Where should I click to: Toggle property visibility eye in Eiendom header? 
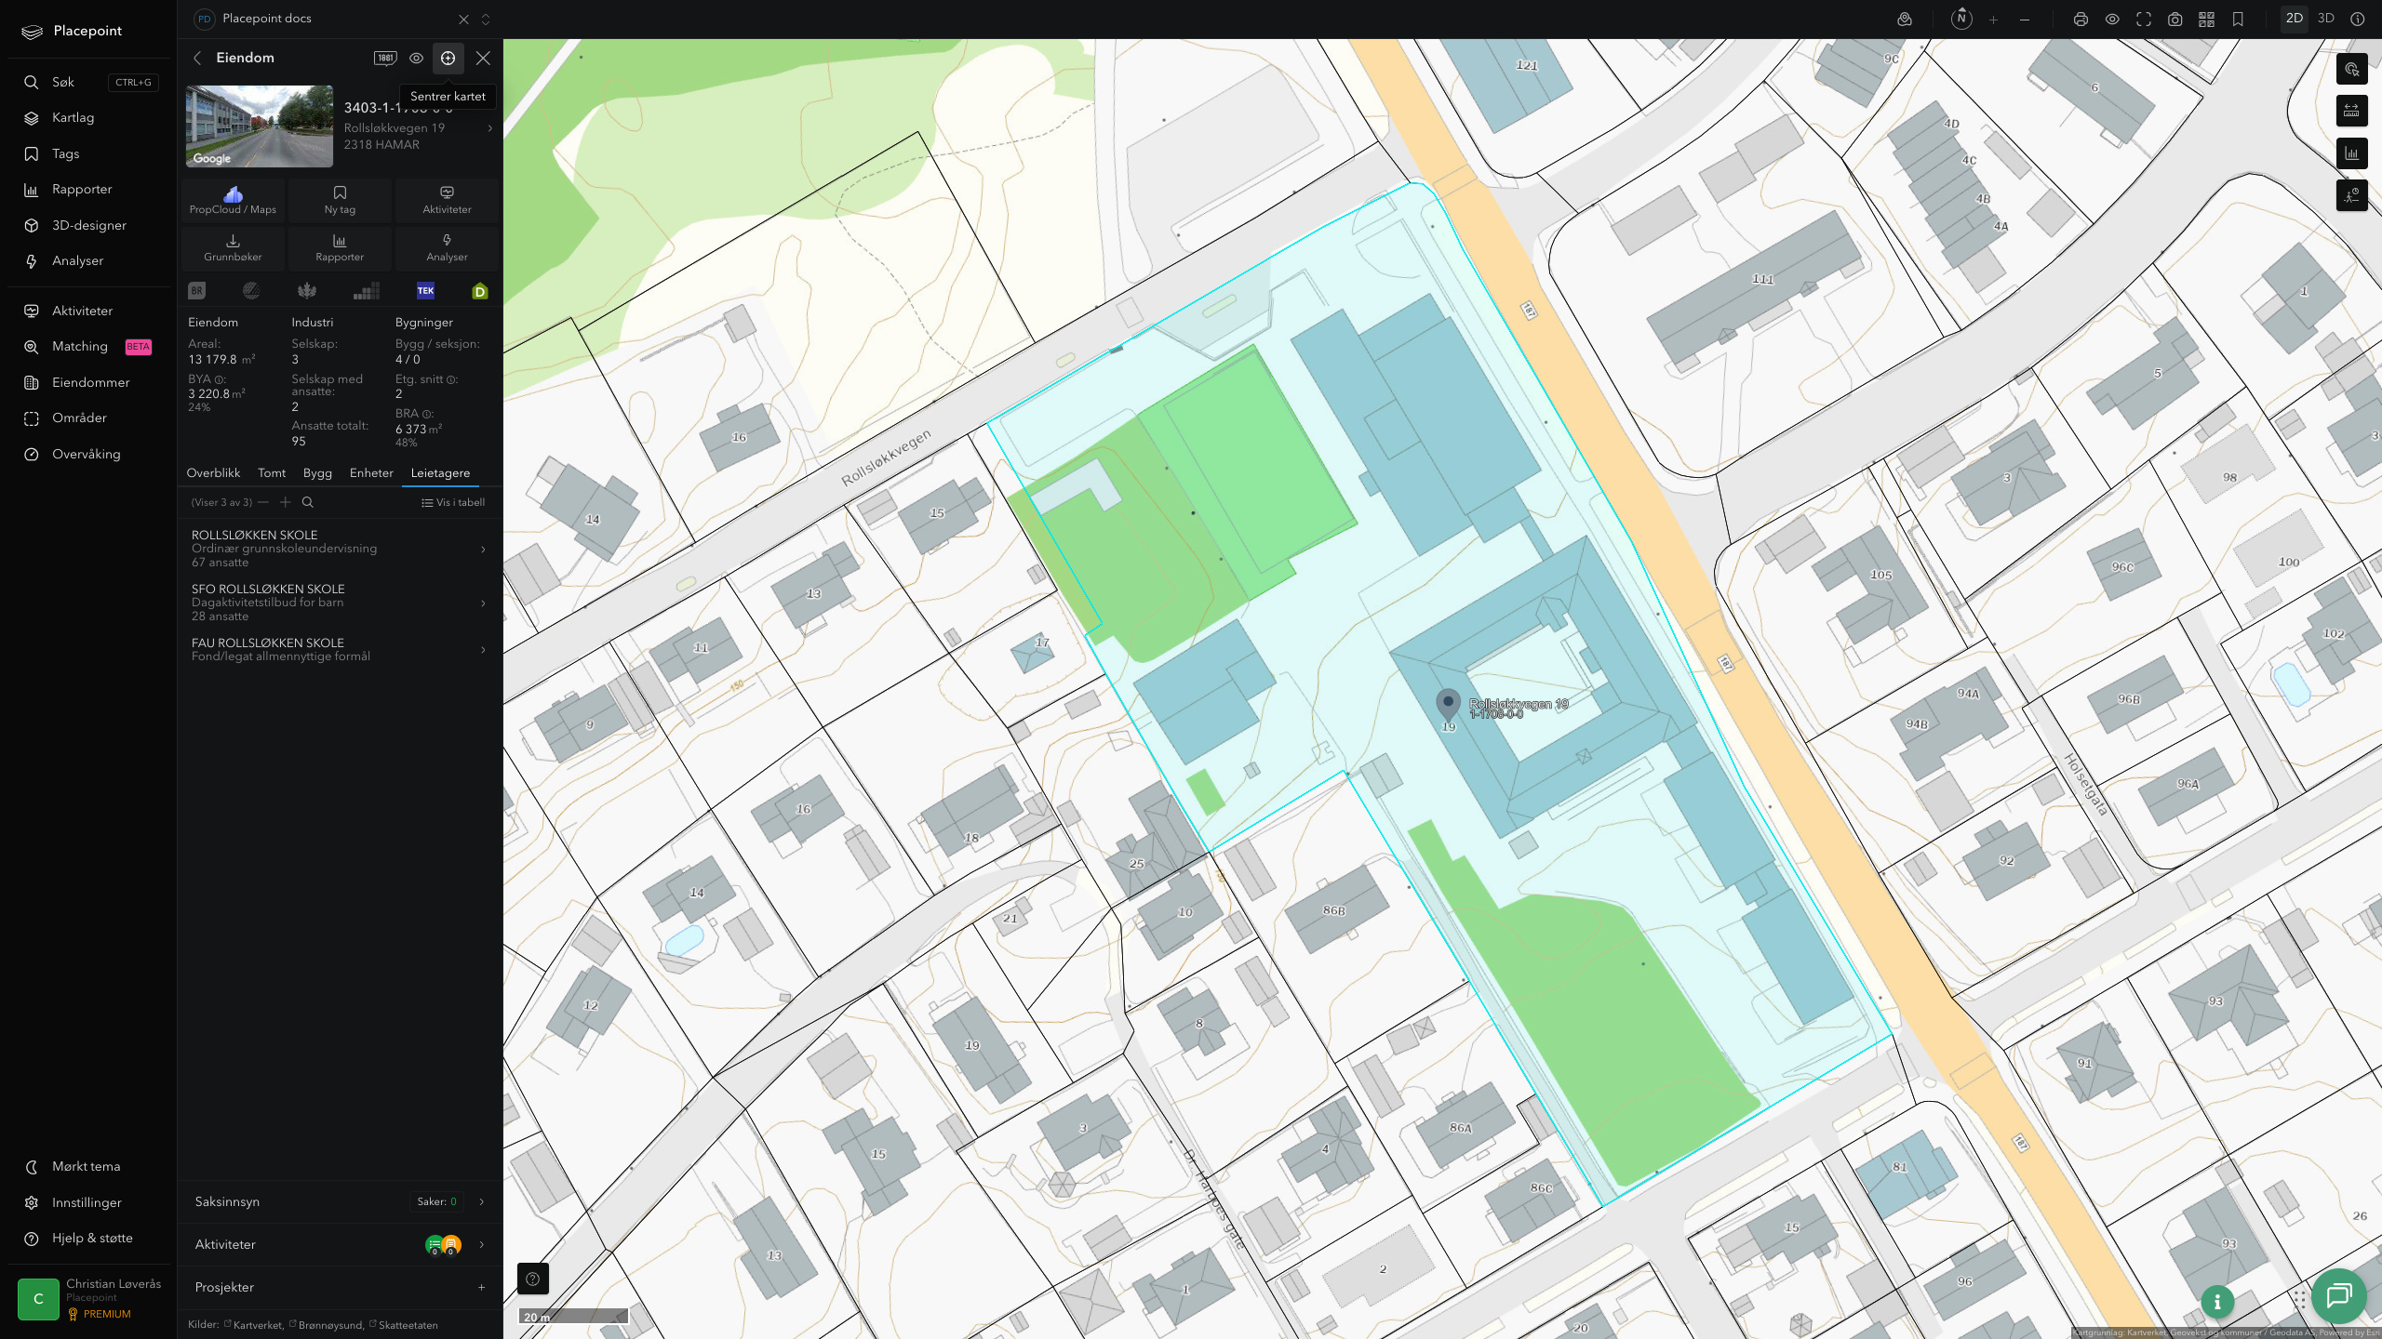[417, 58]
